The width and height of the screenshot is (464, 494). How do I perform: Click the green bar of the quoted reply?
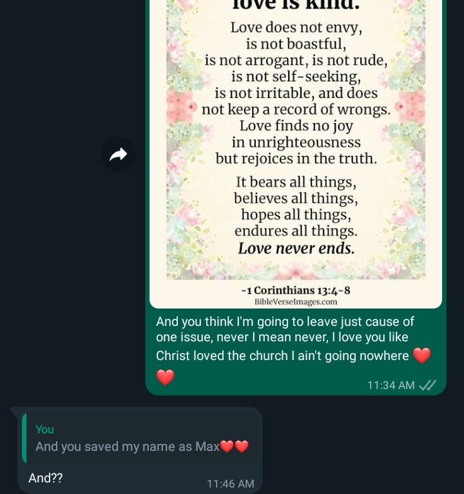tap(24, 438)
